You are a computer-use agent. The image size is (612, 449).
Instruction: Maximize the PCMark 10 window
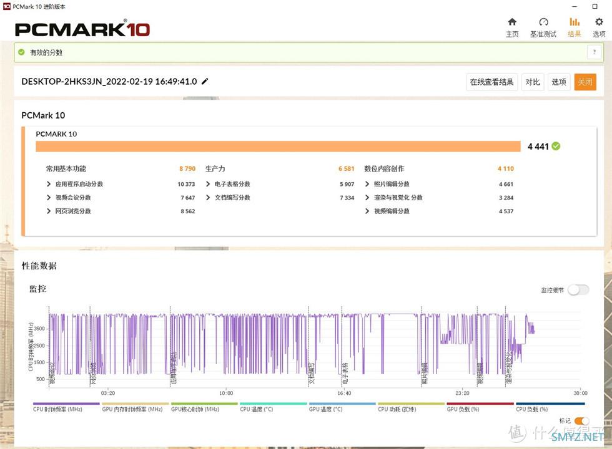595,6
